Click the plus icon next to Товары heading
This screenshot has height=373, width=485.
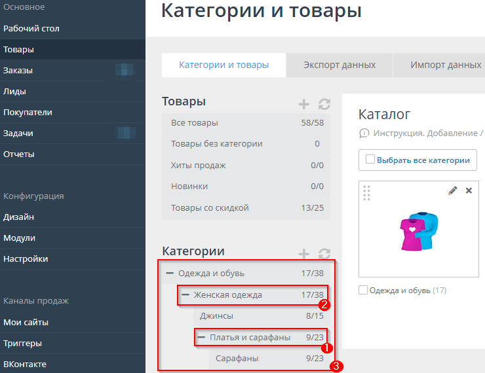point(303,104)
